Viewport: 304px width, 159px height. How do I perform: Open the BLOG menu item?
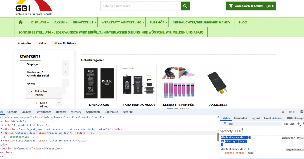tap(243, 22)
